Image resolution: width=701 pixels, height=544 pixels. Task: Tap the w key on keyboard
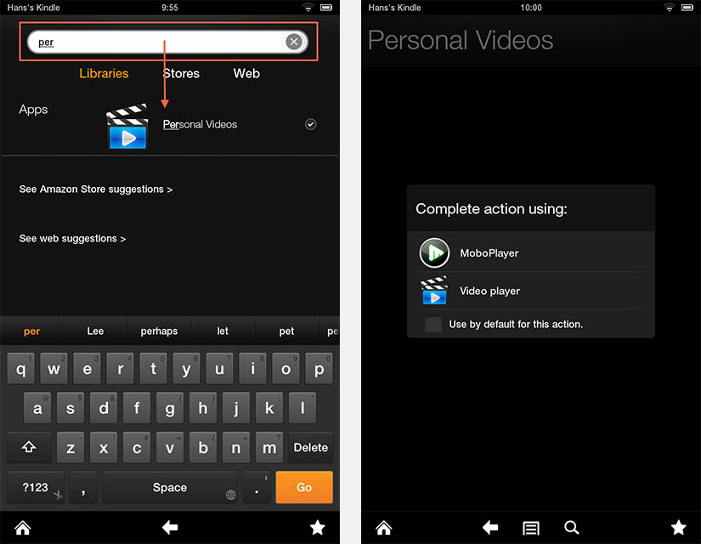[x=54, y=369]
